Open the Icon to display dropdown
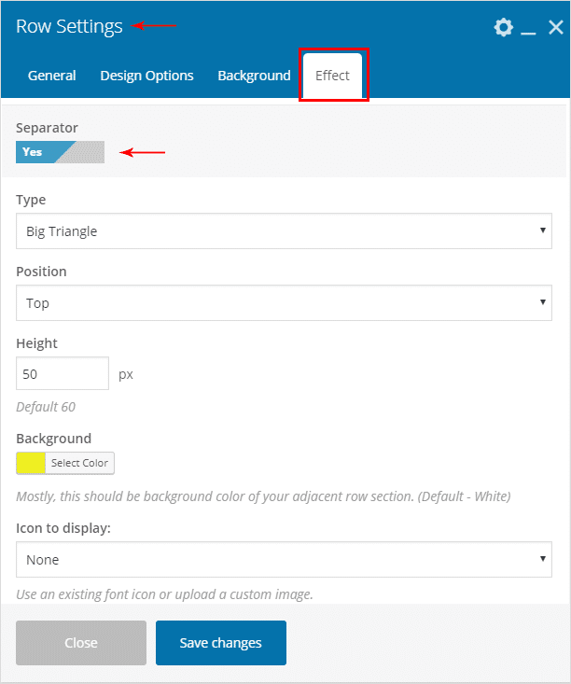 [x=283, y=560]
